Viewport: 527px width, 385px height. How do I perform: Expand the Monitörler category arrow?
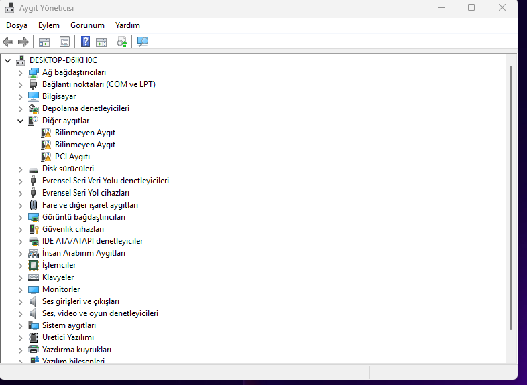point(21,290)
